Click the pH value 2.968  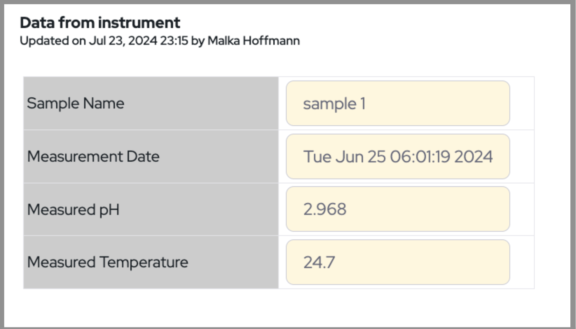tap(325, 209)
